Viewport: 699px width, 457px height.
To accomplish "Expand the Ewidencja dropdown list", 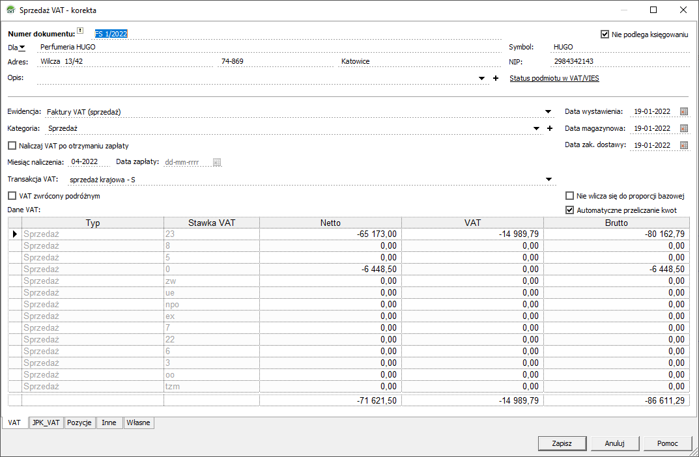I will (549, 112).
